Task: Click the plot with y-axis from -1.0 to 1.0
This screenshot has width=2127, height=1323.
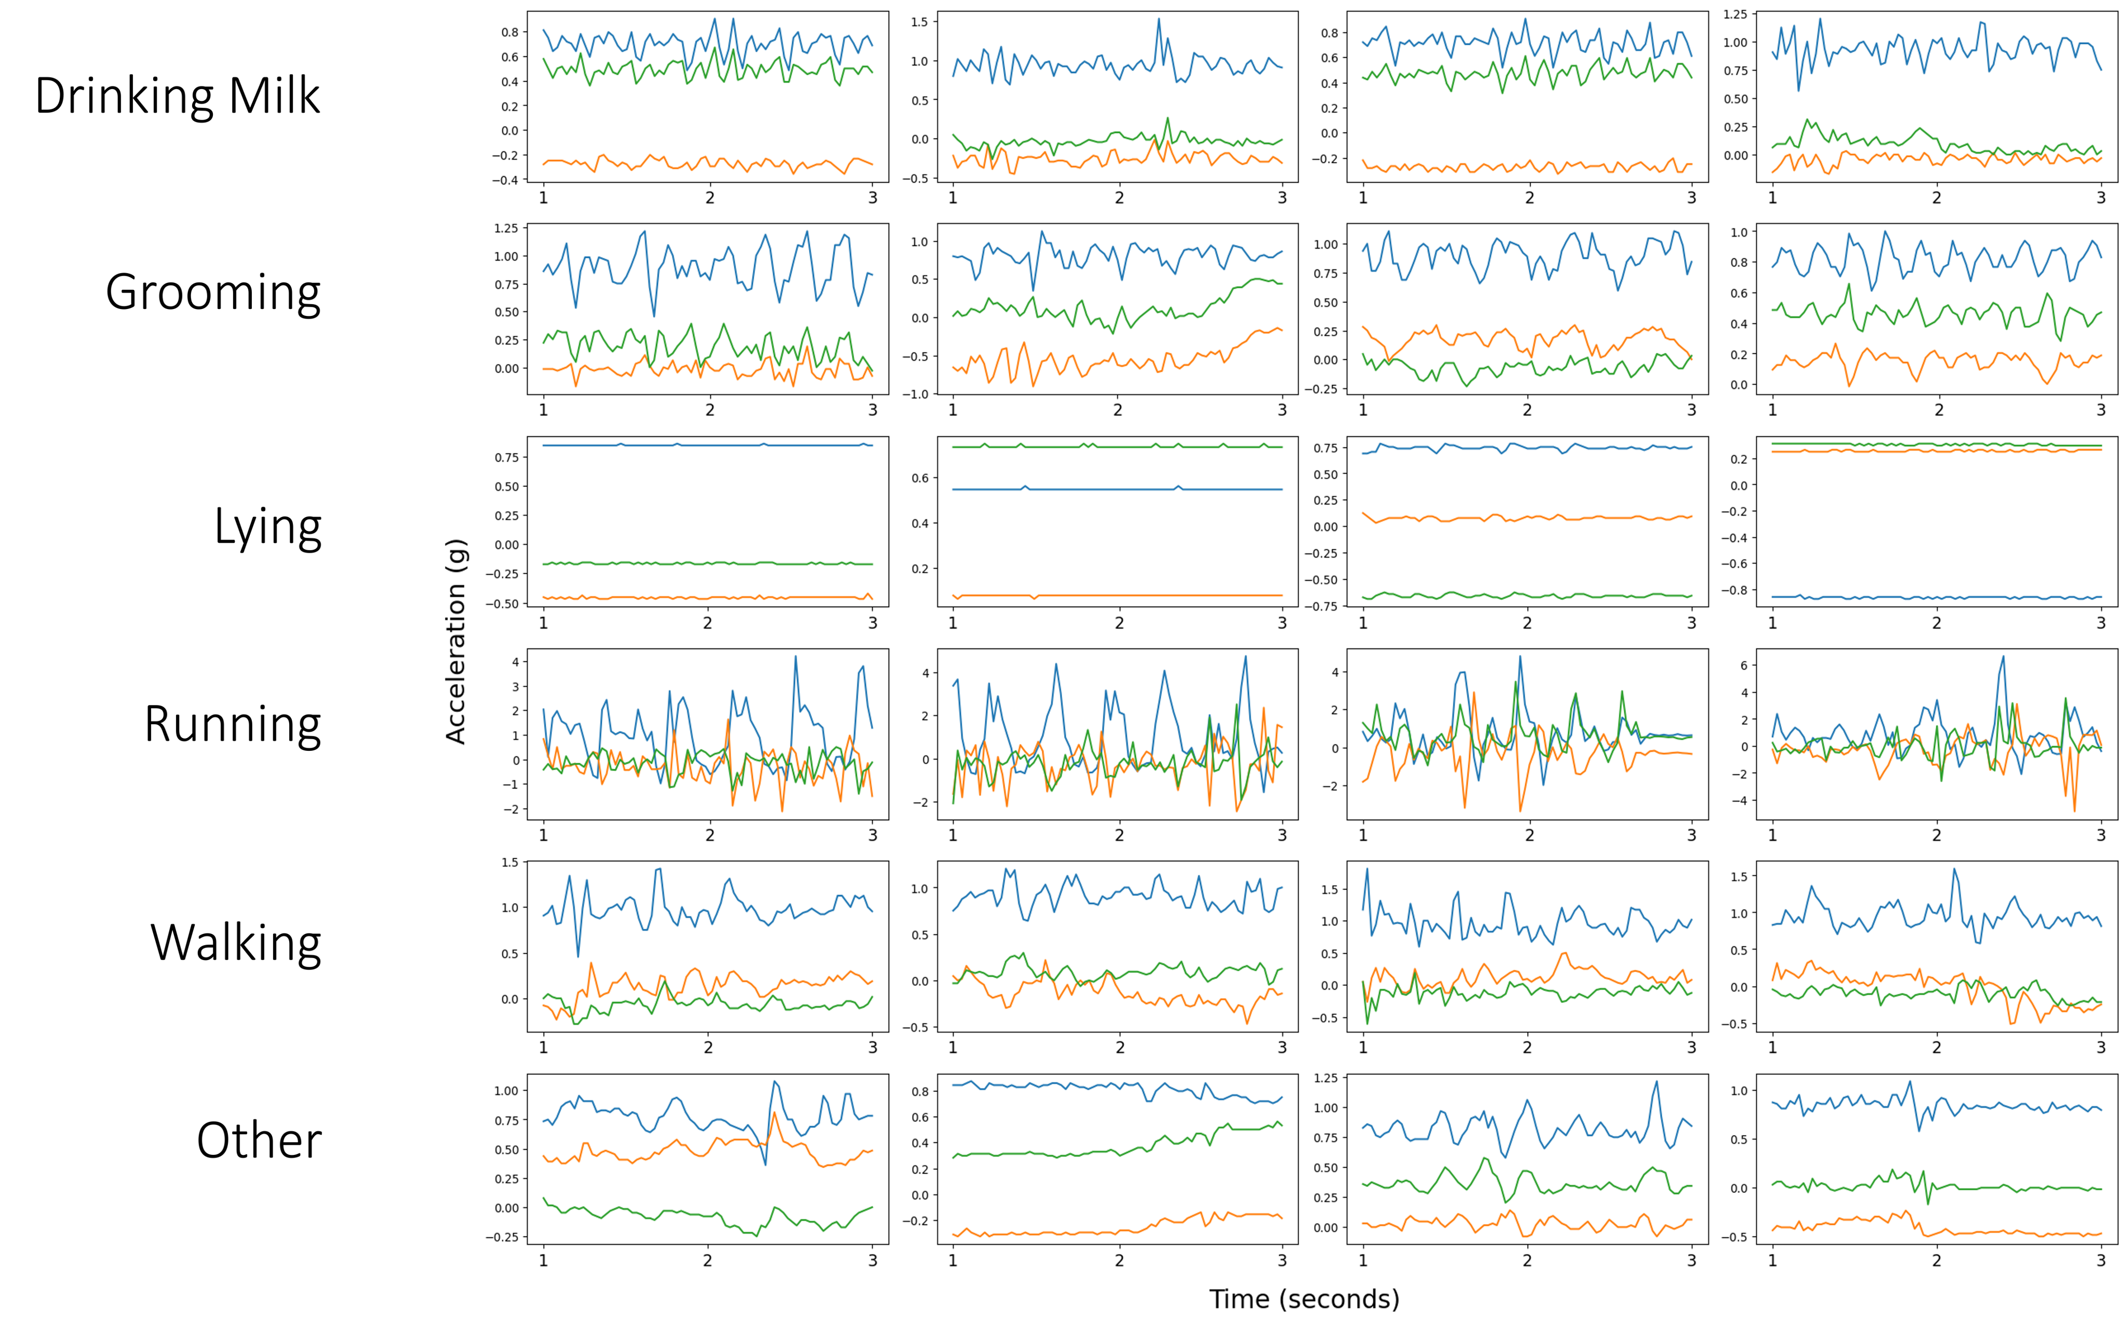Action: pos(1117,309)
